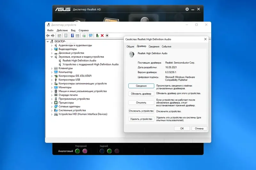Expand the Дисковые устройства node

pyautogui.click(x=52, y=53)
